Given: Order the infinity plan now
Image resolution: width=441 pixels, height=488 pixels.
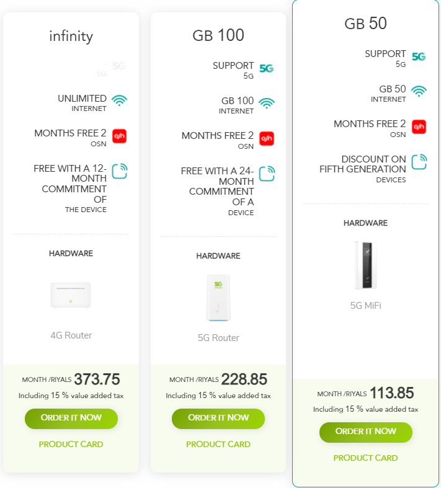Looking at the screenshot, I should 71,418.
